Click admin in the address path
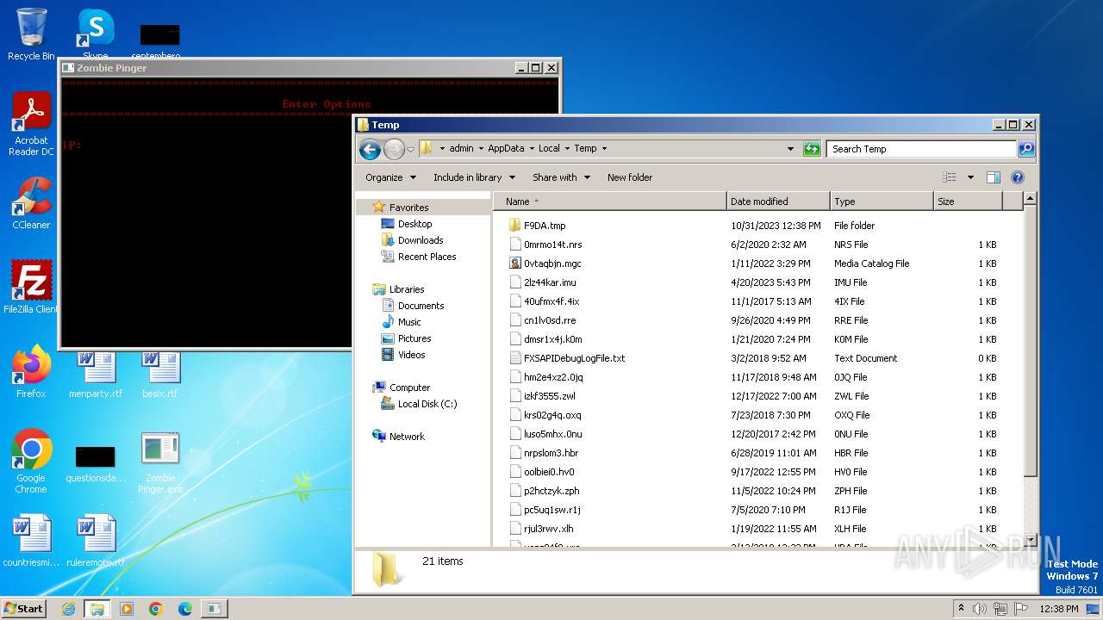The width and height of the screenshot is (1103, 620). coord(461,149)
